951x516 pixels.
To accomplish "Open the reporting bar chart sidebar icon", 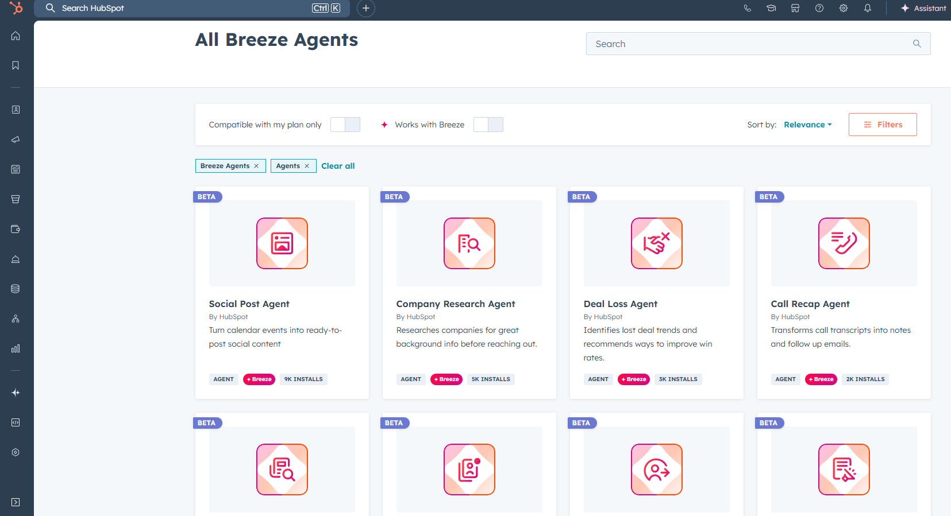I will (16, 348).
